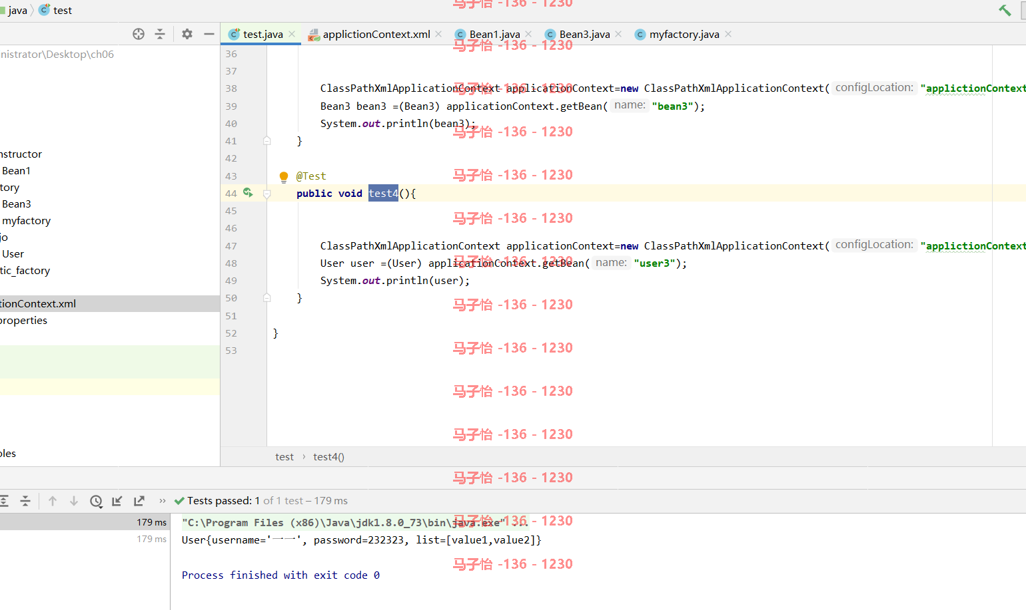Select the second 179 ms test result row
Image resolution: width=1026 pixels, height=610 pixels.
pos(85,539)
